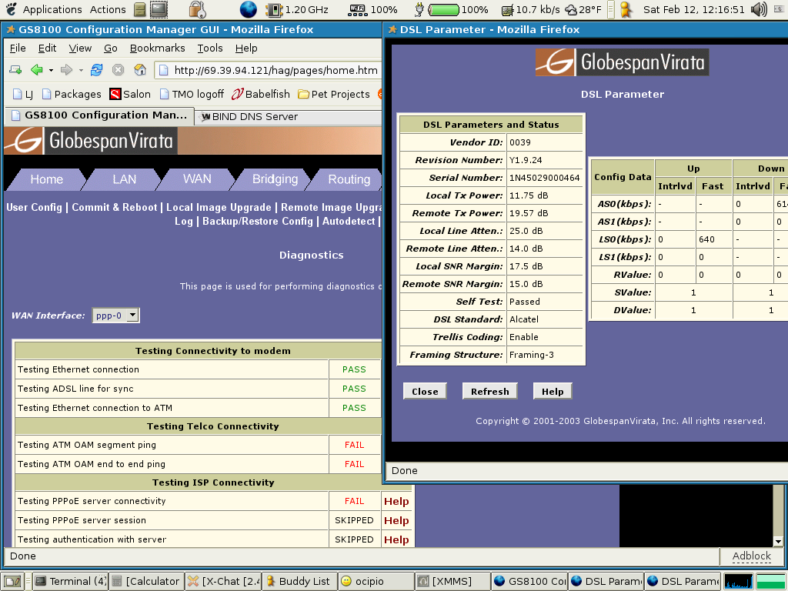This screenshot has width=788, height=591.
Task: Go to Firefox Home page icon
Action: (140, 70)
